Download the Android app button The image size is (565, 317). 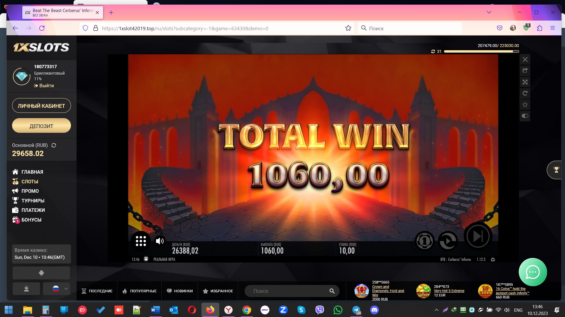pyautogui.click(x=41, y=273)
